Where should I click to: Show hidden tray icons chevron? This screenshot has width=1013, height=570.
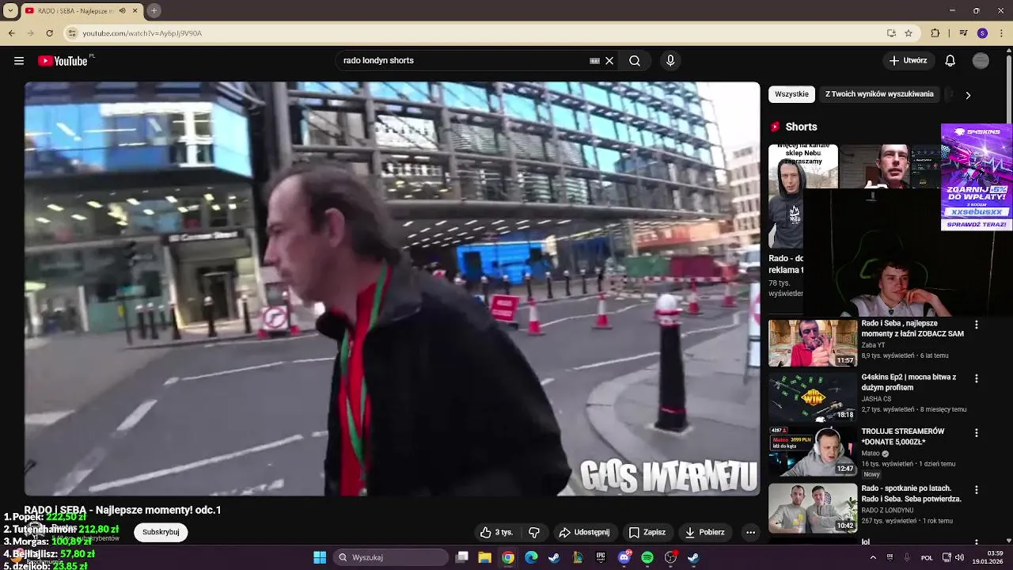point(873,557)
